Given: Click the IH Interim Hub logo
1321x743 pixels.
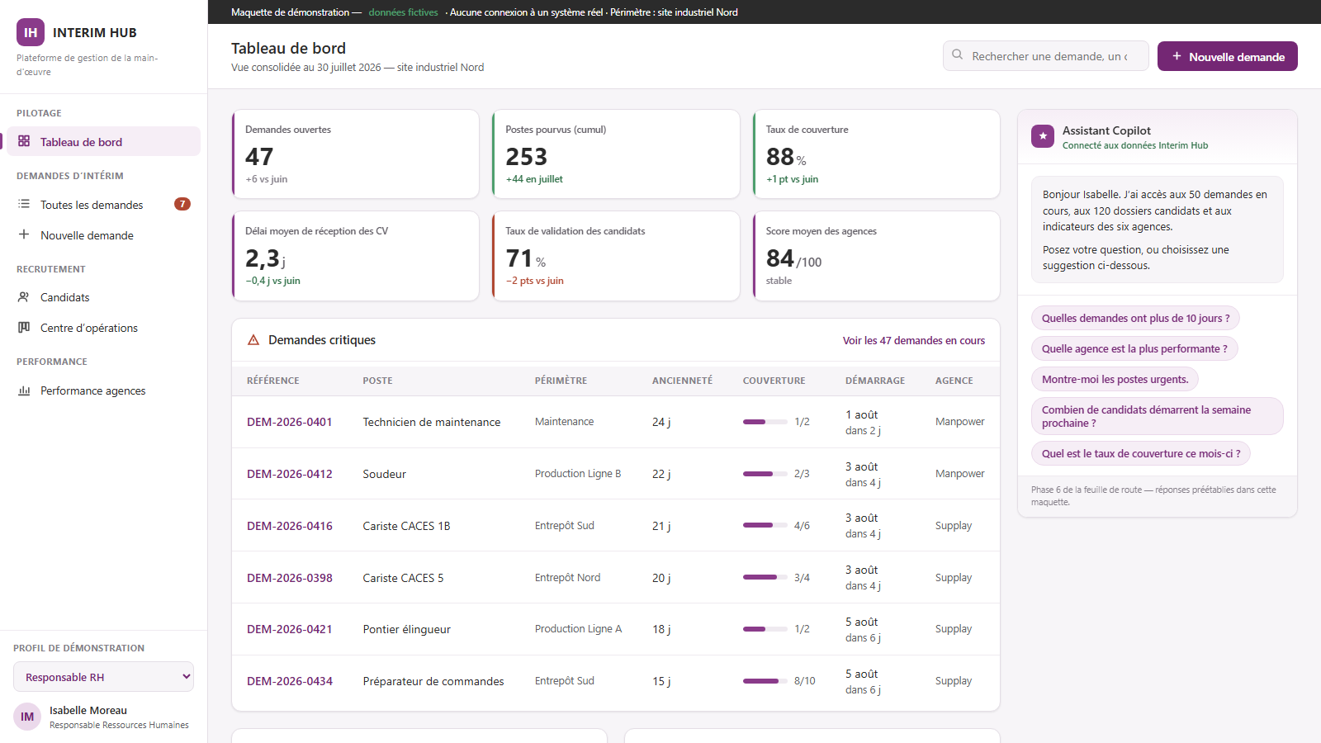Looking at the screenshot, I should pos(31,32).
